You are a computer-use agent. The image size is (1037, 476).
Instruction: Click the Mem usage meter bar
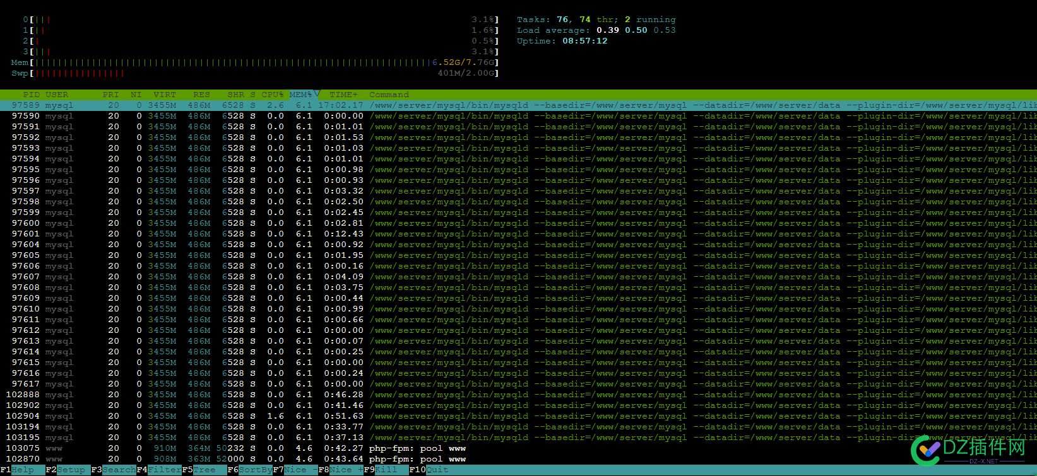264,62
